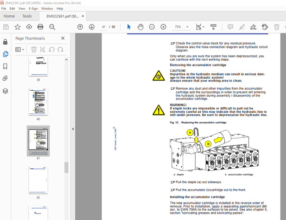Click the thumbnails panel scrollbar handle
This screenshot has height=220, width=286.
click(66, 168)
